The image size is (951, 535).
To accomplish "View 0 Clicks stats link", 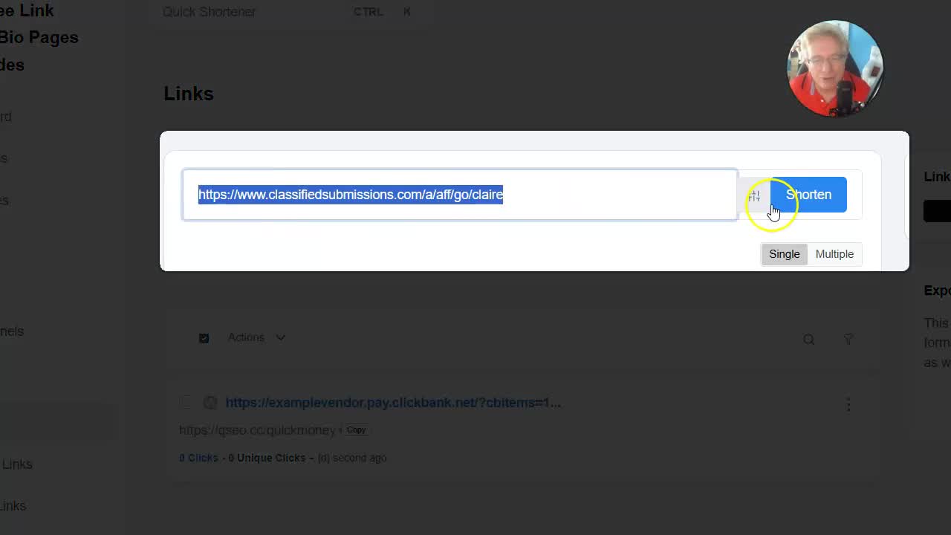I will coord(198,458).
